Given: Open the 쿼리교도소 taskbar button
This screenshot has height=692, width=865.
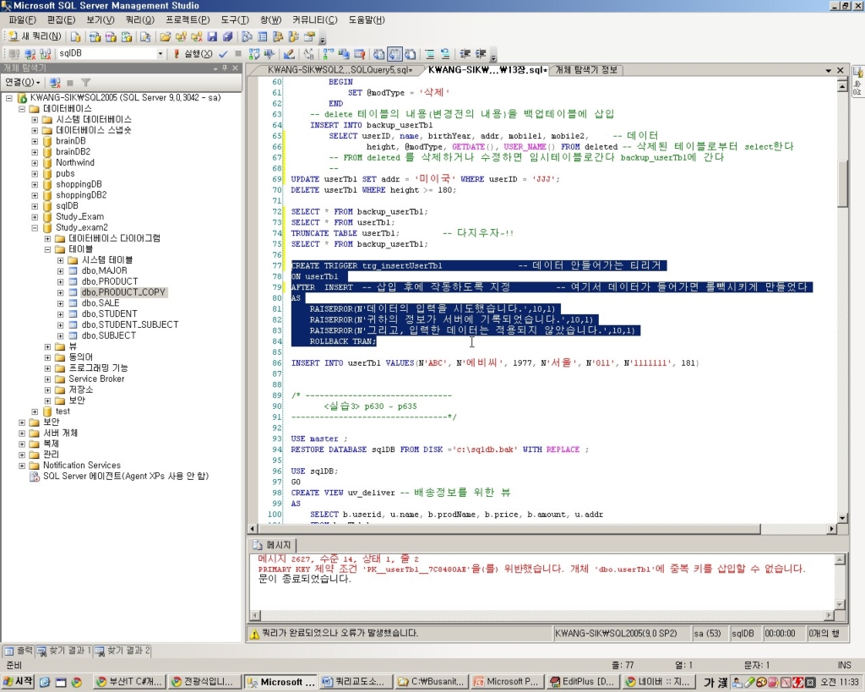Looking at the screenshot, I should [x=356, y=682].
